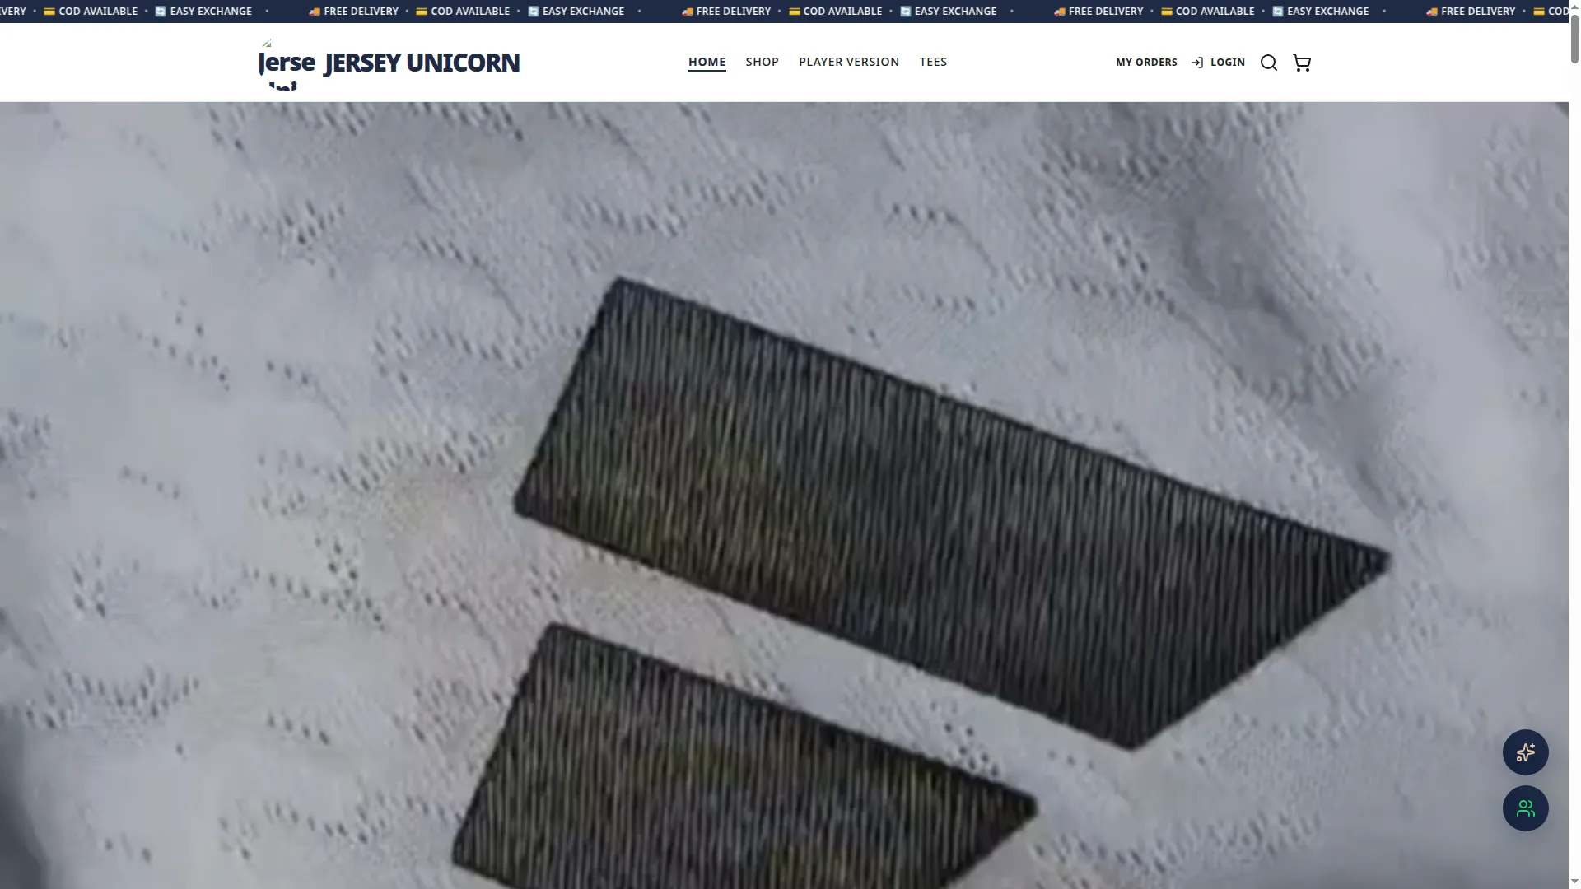
Task: Open the PLAYER VERSION menu item
Action: tap(849, 62)
